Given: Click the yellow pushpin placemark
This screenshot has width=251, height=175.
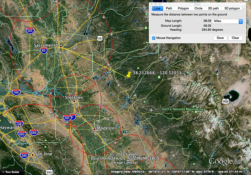Looking at the screenshot, I should pyautogui.click(x=129, y=74).
